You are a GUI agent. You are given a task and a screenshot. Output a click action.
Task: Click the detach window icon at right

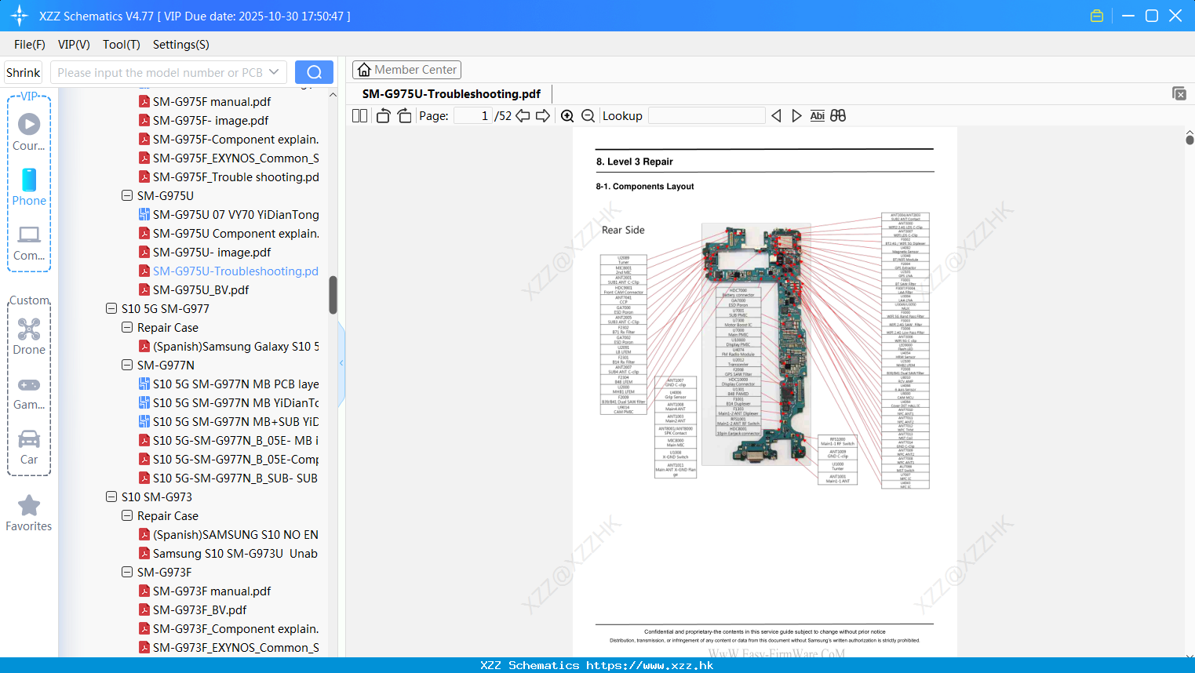(1179, 93)
